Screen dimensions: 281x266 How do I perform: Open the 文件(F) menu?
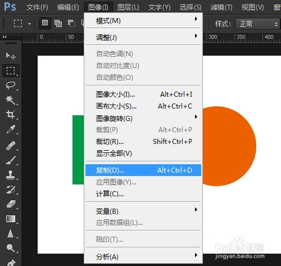click(37, 7)
